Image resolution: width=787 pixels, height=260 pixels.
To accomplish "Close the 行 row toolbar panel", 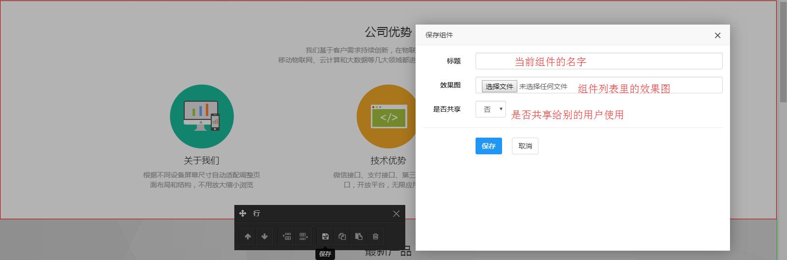I will click(396, 213).
